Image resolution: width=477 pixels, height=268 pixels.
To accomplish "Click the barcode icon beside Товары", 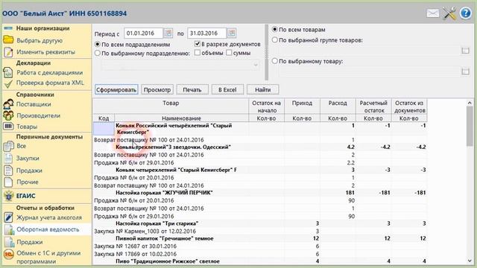I will pyautogui.click(x=8, y=126).
